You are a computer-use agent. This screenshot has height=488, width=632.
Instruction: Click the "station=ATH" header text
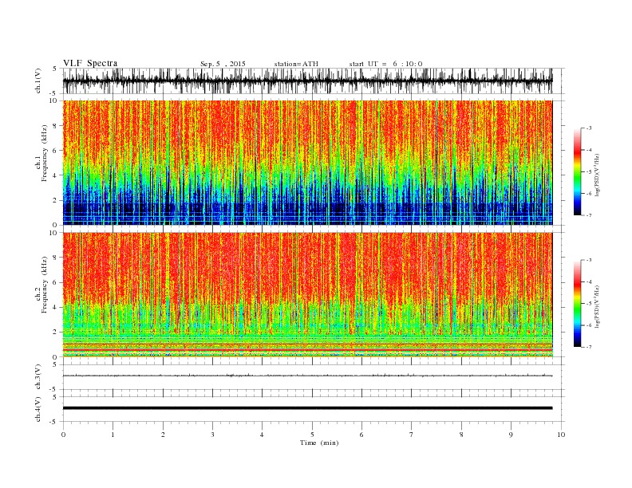296,64
